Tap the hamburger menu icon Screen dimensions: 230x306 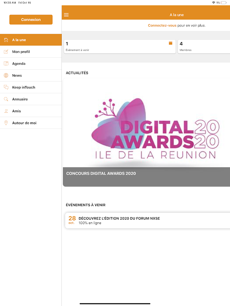pos(66,15)
